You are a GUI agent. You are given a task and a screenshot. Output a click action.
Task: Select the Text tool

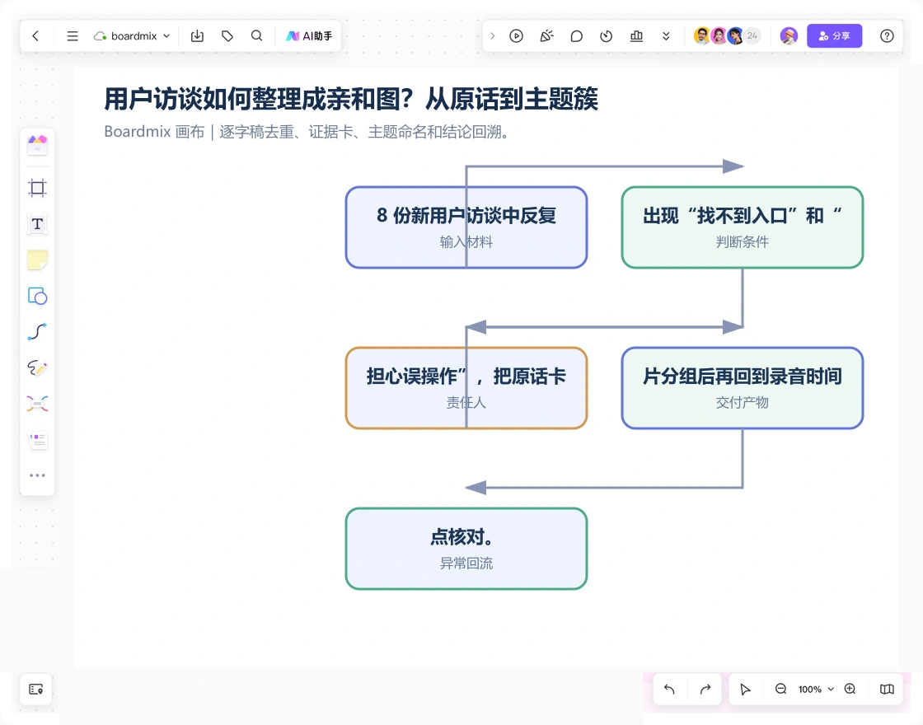coord(37,224)
